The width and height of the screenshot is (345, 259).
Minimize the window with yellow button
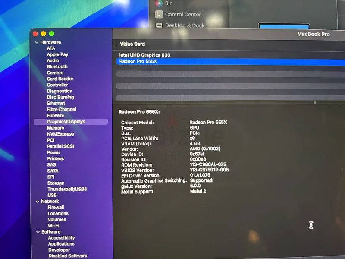tap(44, 34)
